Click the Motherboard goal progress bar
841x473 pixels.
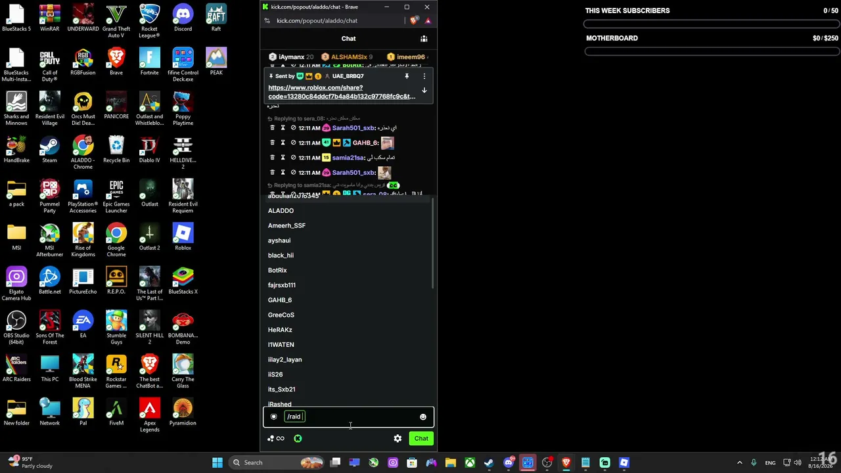(x=712, y=52)
